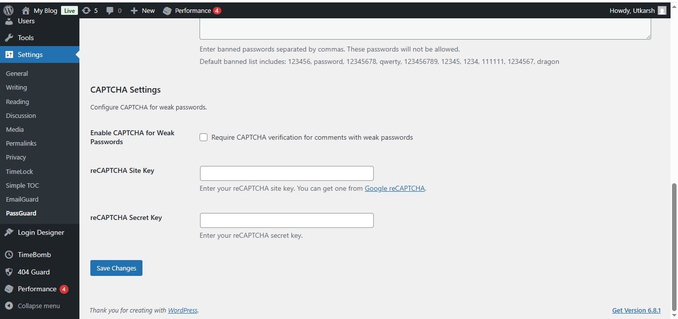Screen dimensions: 678x319
Task: Click the Collapse menu label
Action: pyautogui.click(x=39, y=306)
